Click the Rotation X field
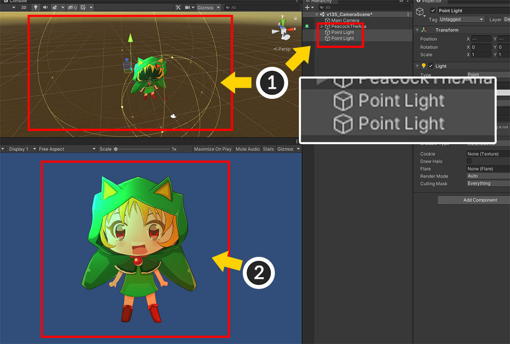This screenshot has width=510, height=344. click(481, 47)
